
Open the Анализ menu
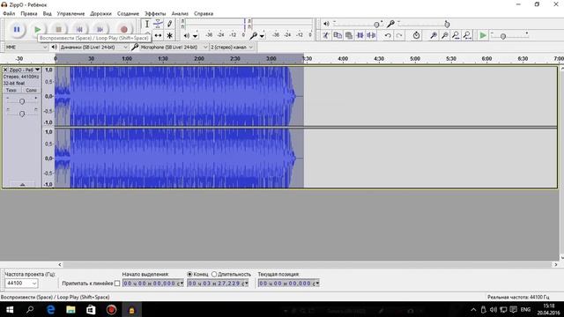[x=180, y=14]
